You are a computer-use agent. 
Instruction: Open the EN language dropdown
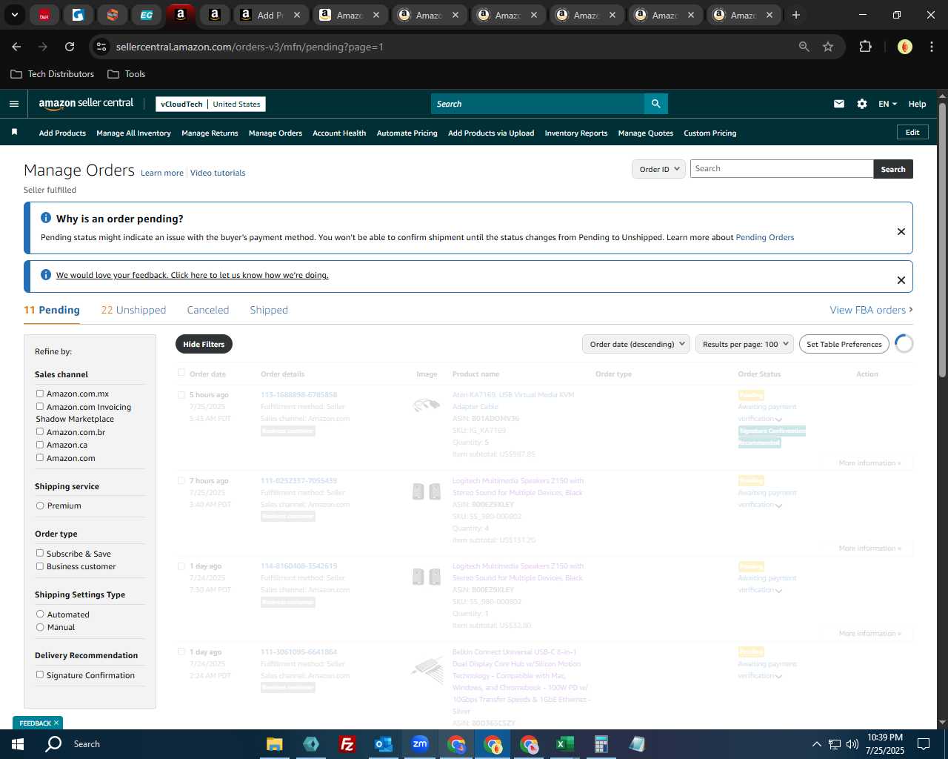tap(887, 104)
